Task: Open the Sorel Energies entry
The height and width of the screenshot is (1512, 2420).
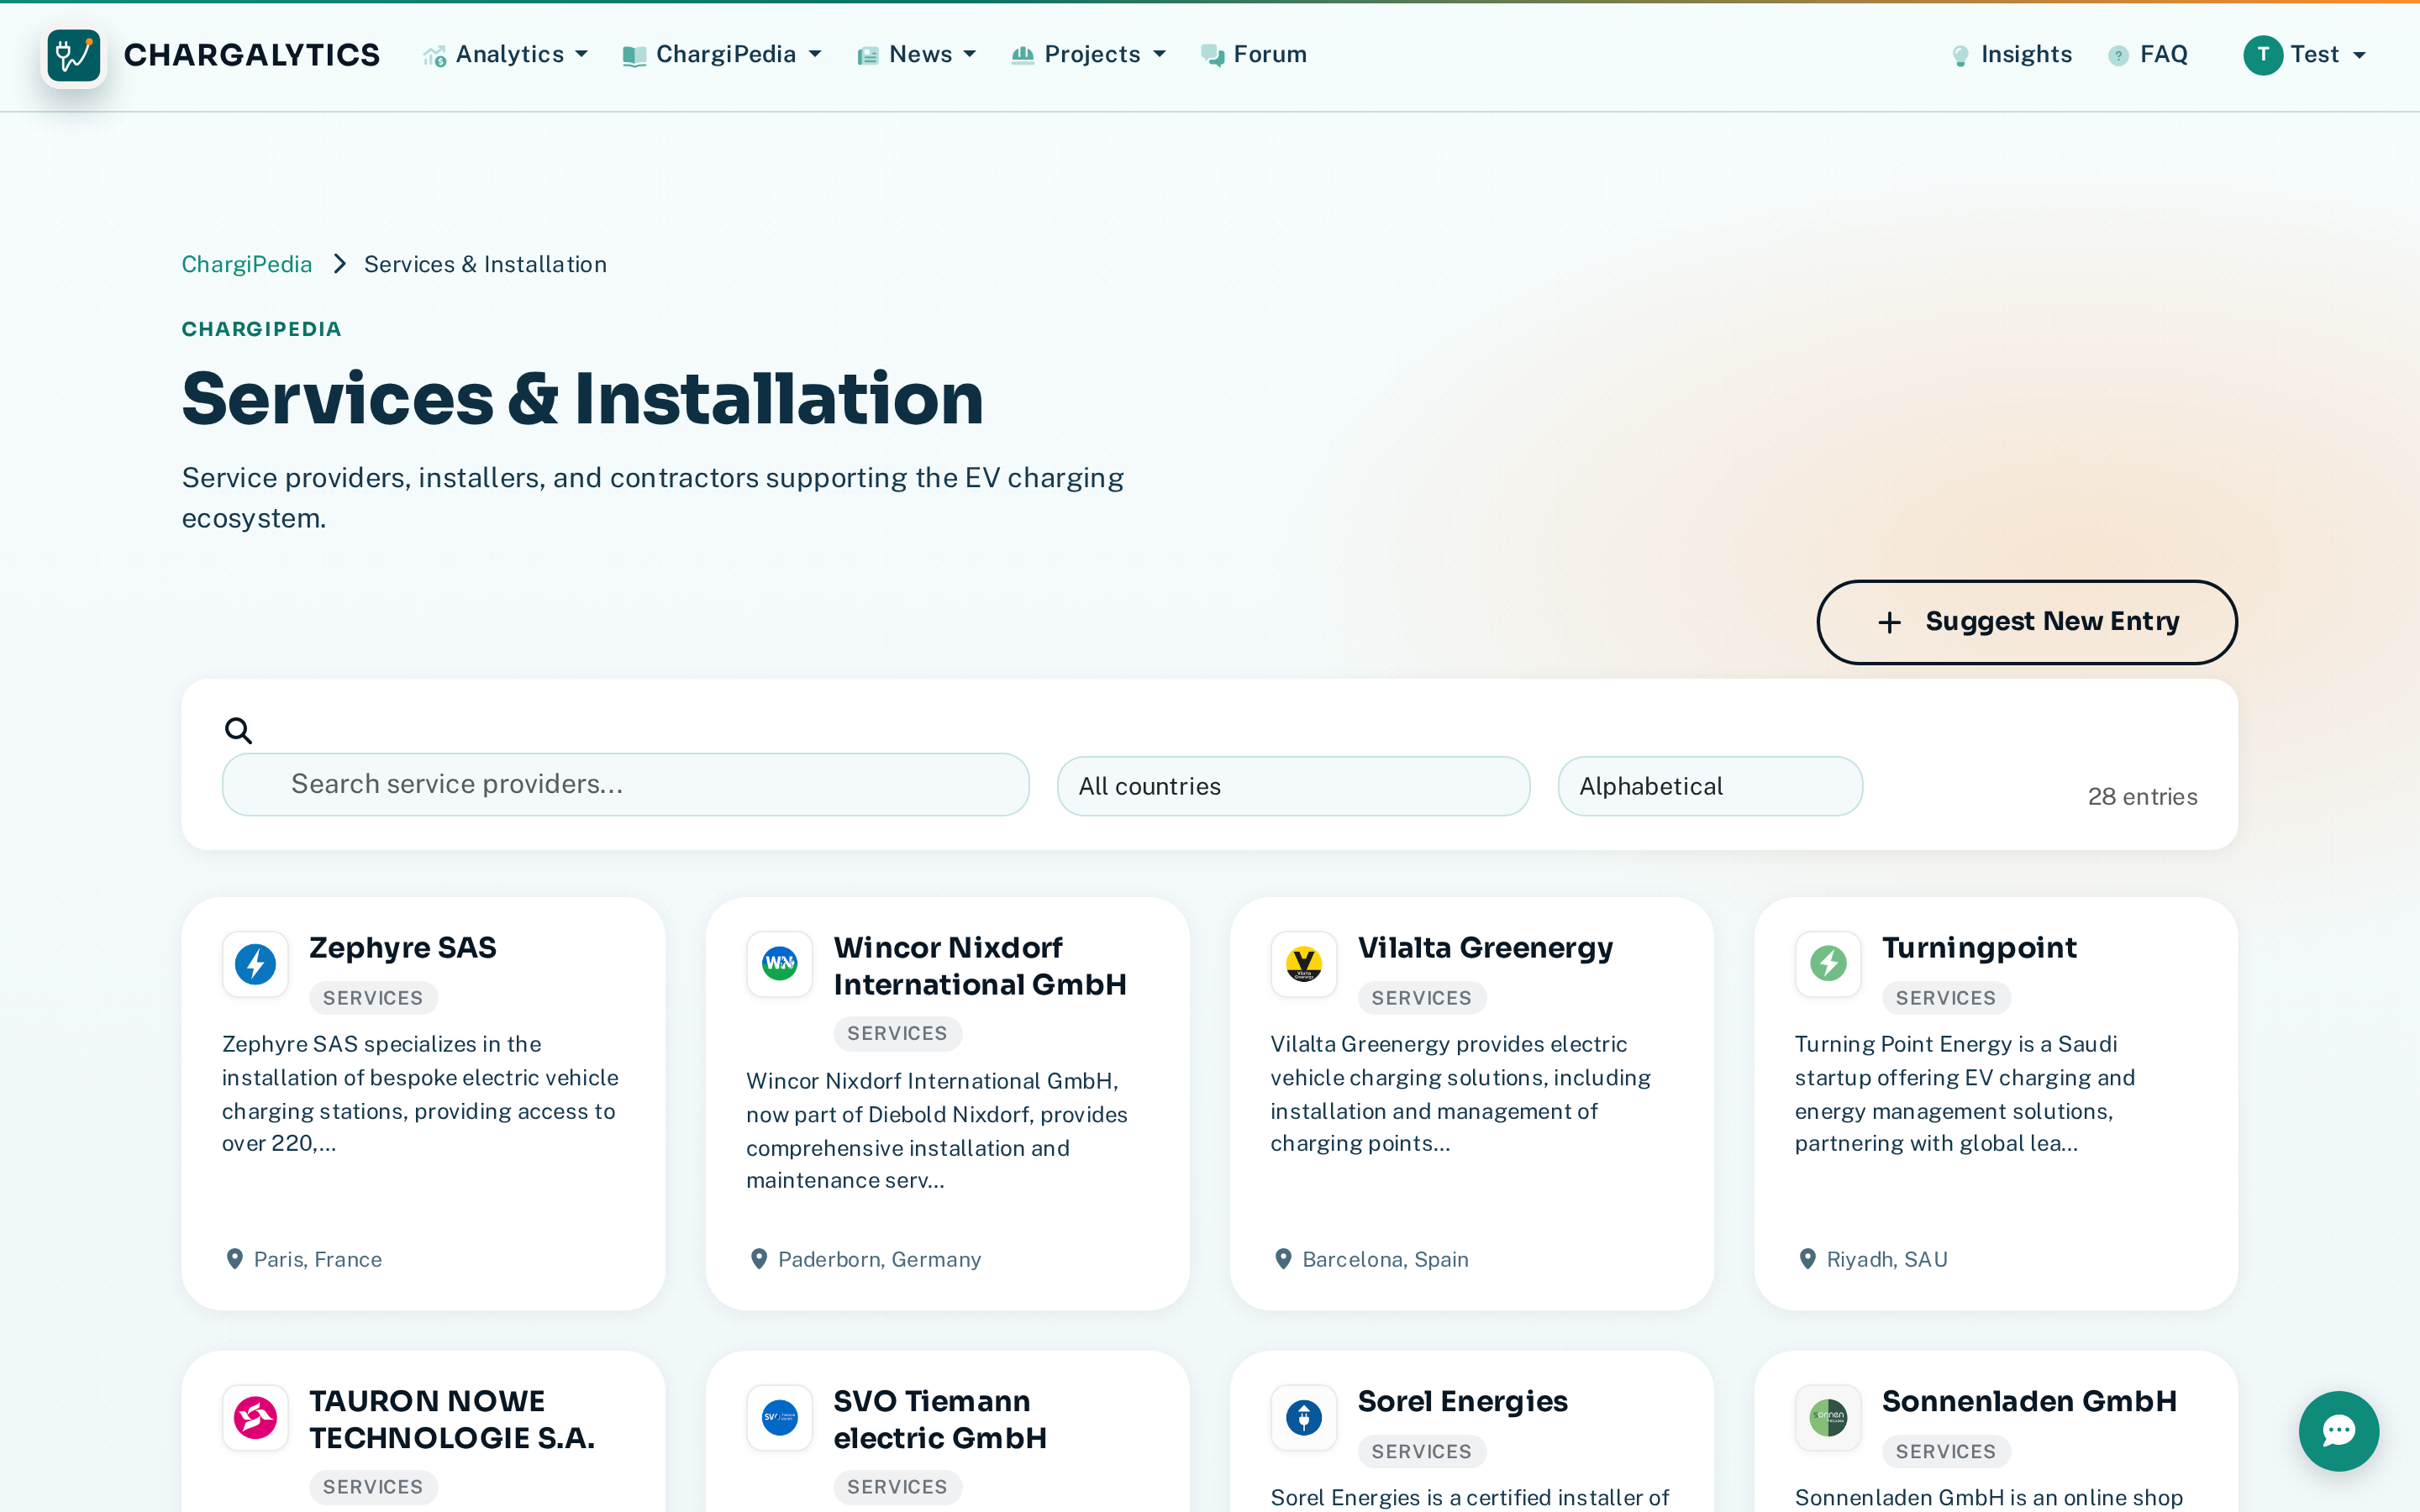Action: (1463, 1401)
